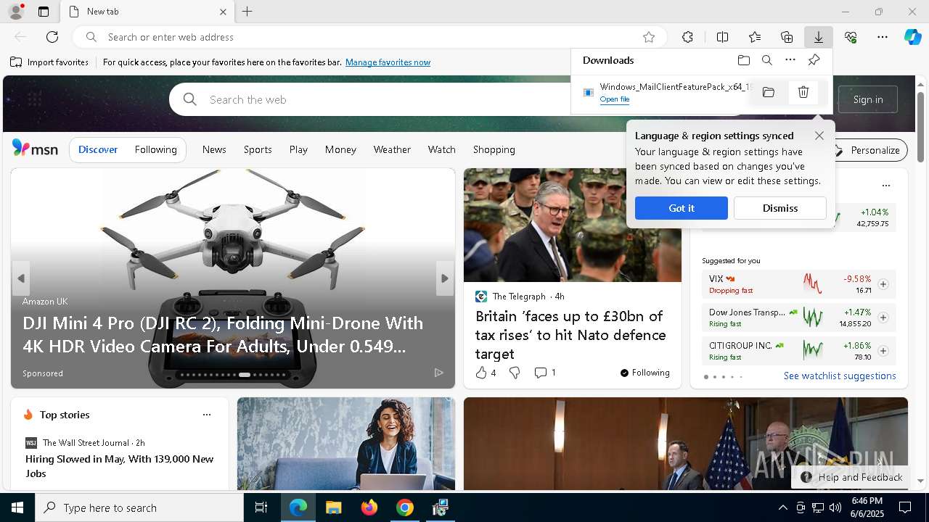The height and width of the screenshot is (522, 929).
Task: Add VIX to watchlist
Action: tap(883, 284)
